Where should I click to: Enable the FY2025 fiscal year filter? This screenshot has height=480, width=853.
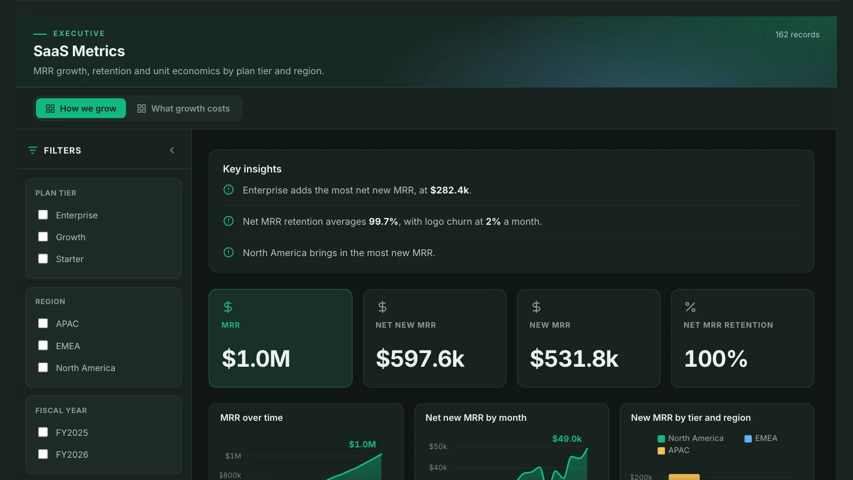(x=43, y=432)
